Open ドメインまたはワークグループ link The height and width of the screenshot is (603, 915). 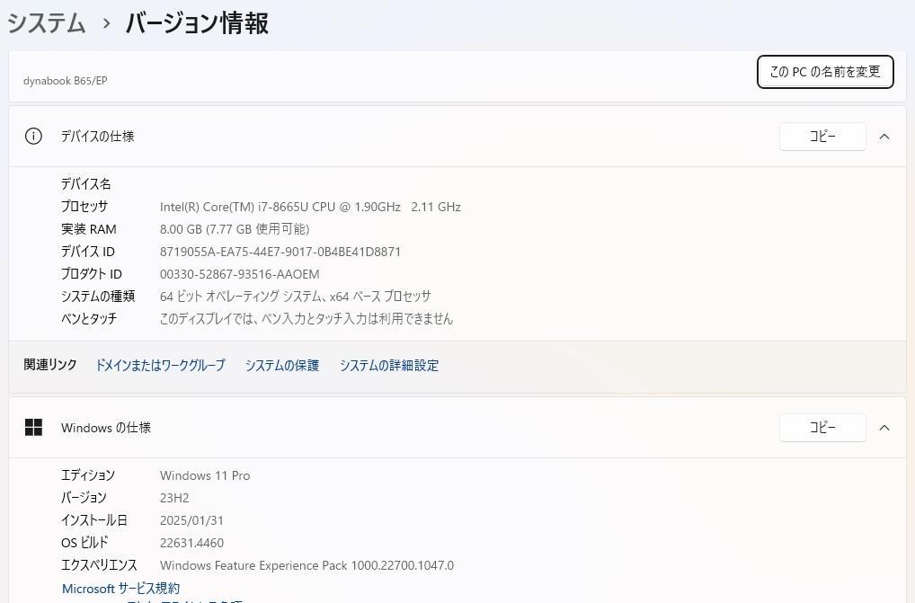pos(160,365)
